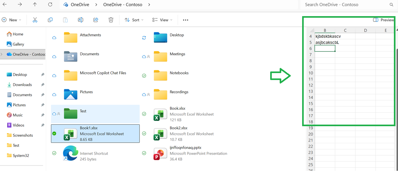Unpin Desktop using its pin icon
The height and width of the screenshot is (173, 398).
pos(42,75)
